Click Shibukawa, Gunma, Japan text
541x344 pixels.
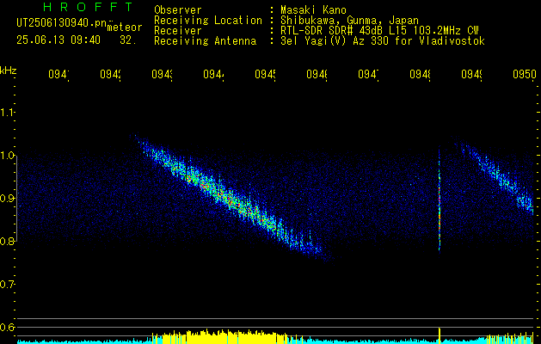point(349,21)
